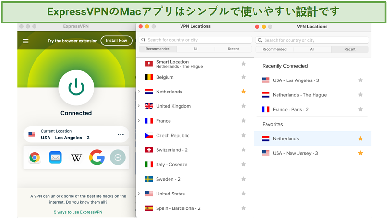The image size is (387, 218).
Task: Expand the Netherlands locations chevron
Action: click(139, 92)
